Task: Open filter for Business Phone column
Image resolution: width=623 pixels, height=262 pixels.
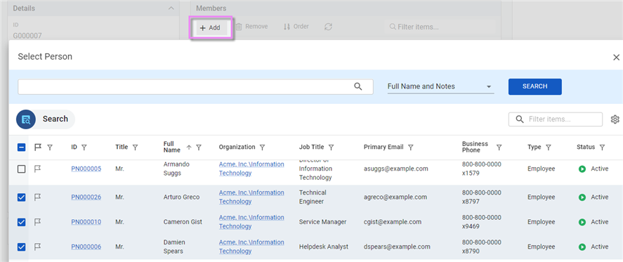Action: click(499, 148)
